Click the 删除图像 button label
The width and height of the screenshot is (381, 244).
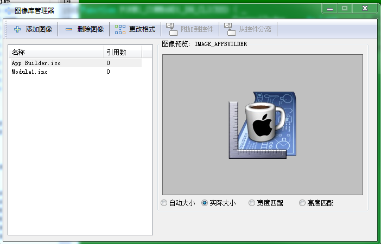(x=91, y=29)
